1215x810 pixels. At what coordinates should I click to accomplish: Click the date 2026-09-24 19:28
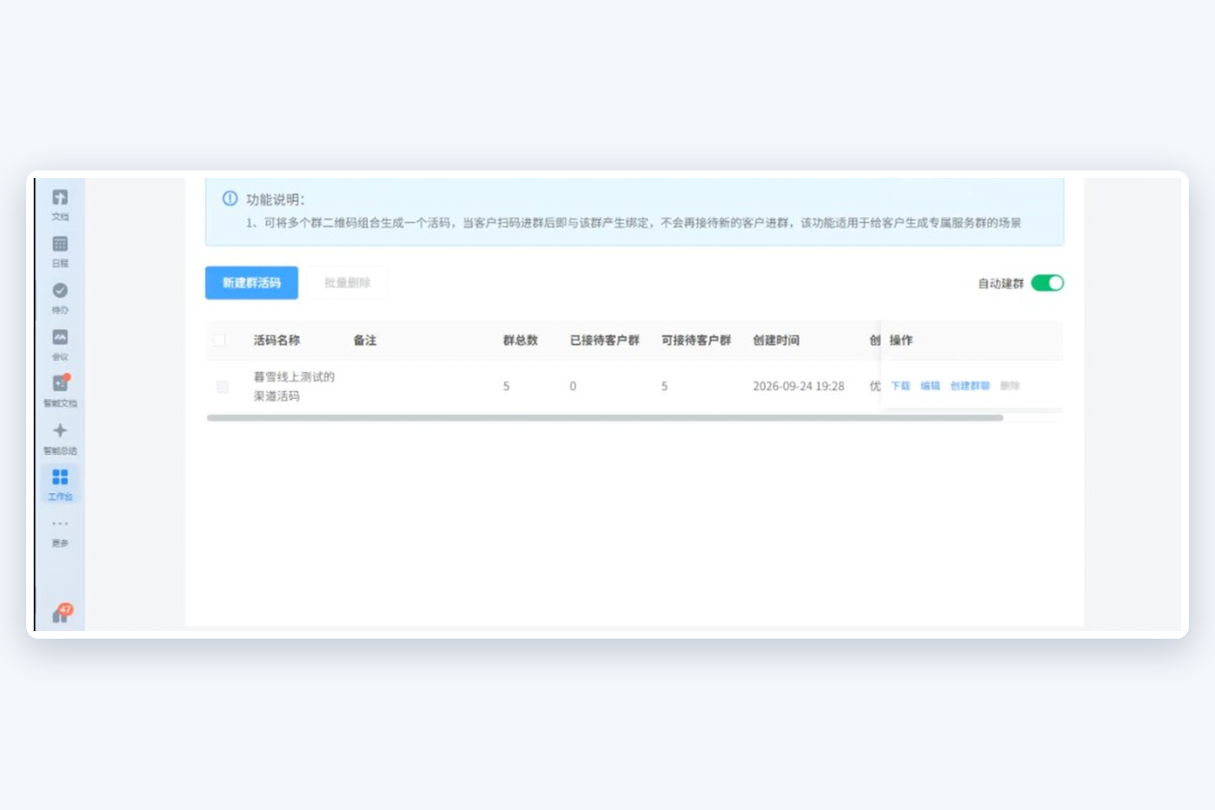[x=798, y=386]
